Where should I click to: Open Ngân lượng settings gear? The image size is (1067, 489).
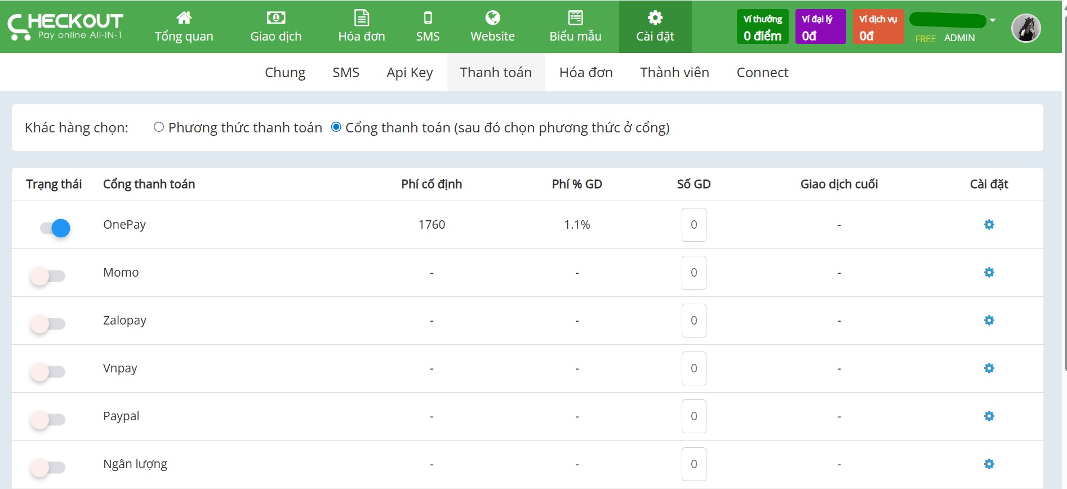pos(989,464)
